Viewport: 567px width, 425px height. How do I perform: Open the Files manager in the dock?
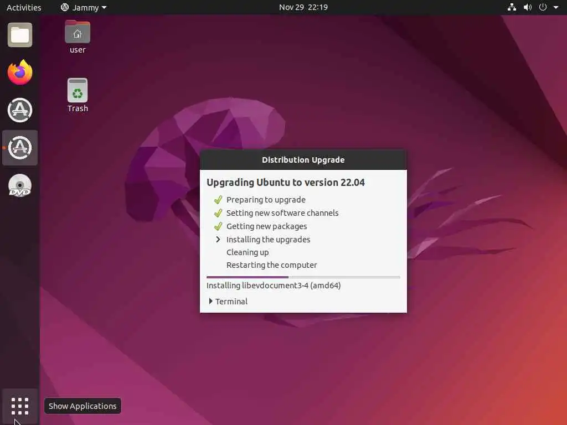pyautogui.click(x=20, y=35)
